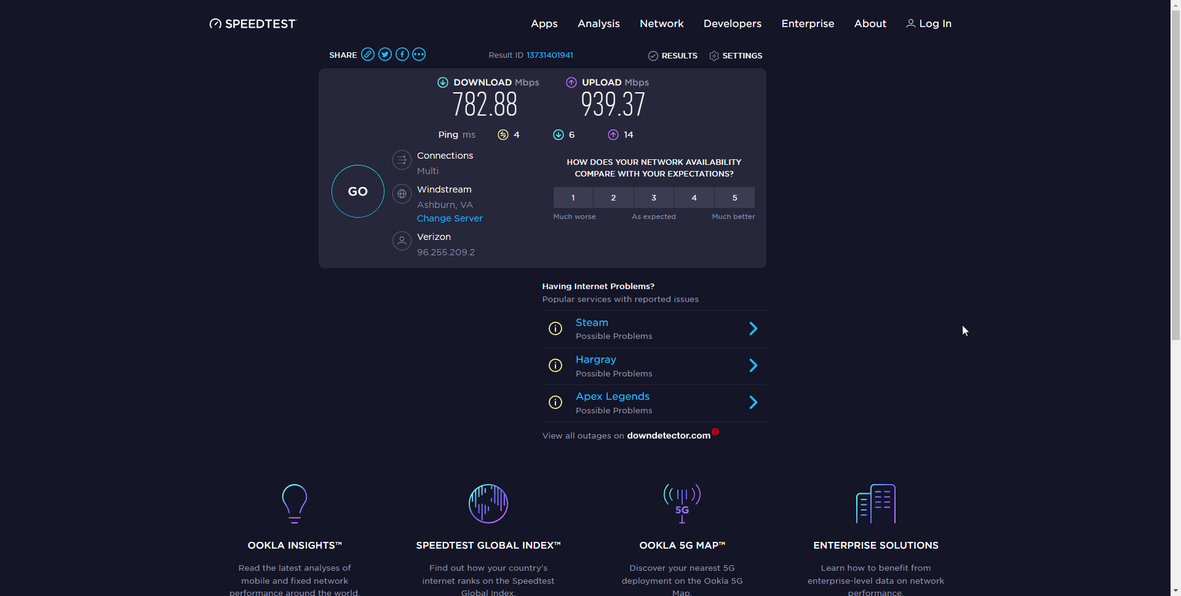This screenshot has width=1181, height=596.
Task: Click the IP address 96.255.209.2
Action: tap(446, 252)
